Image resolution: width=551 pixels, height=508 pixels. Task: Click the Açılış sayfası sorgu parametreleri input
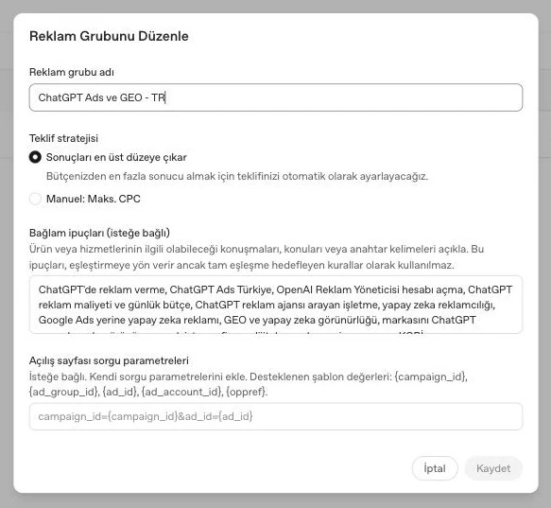[x=276, y=416]
